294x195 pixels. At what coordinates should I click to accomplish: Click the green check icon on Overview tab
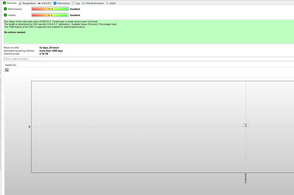click(4, 3)
